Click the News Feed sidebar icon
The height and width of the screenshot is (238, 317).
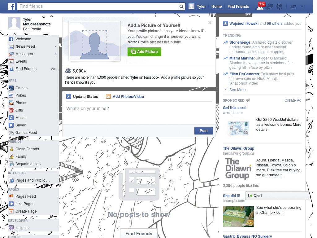tap(11, 46)
